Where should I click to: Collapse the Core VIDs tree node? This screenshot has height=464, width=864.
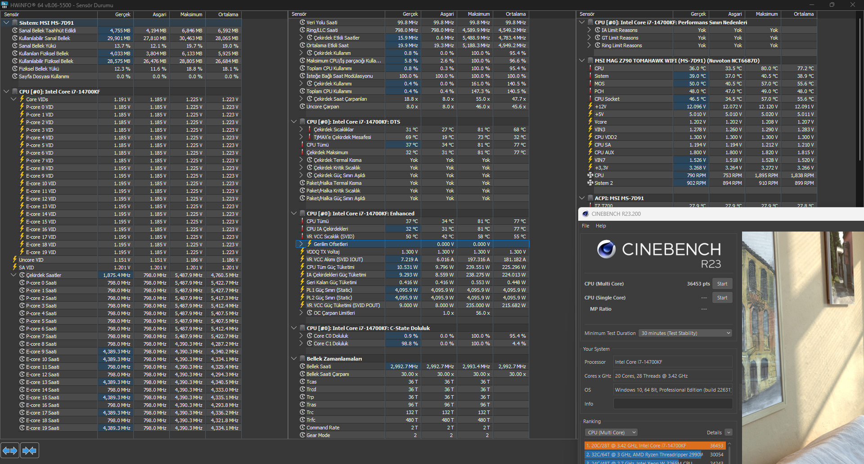pos(13,99)
